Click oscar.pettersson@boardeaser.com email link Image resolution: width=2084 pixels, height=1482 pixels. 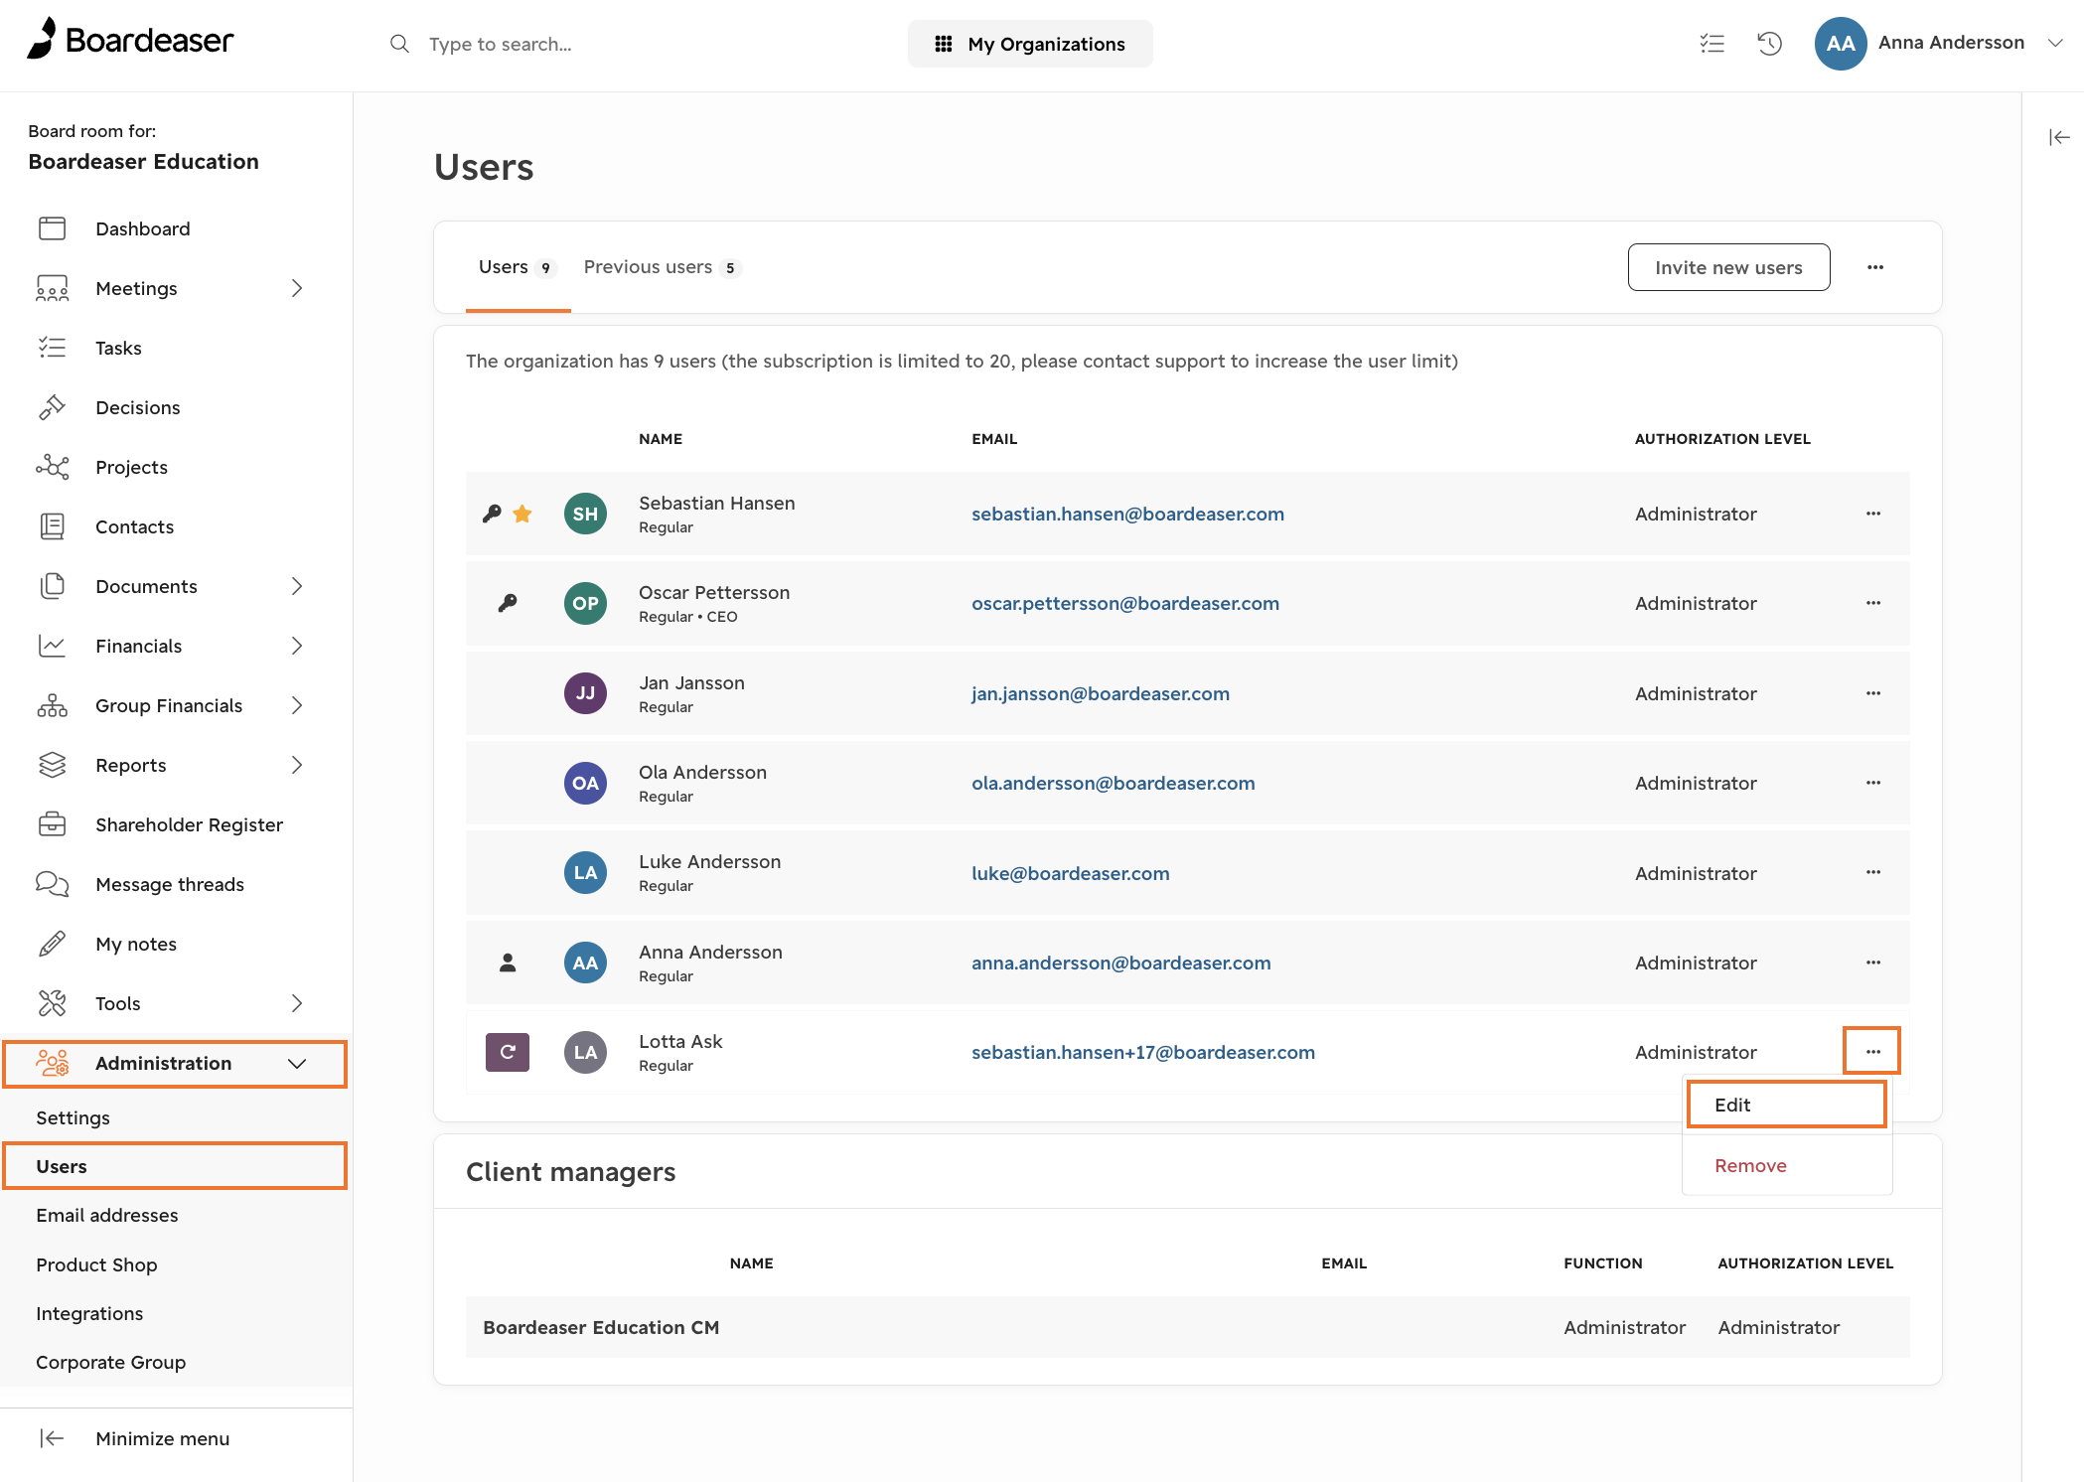pyautogui.click(x=1125, y=603)
